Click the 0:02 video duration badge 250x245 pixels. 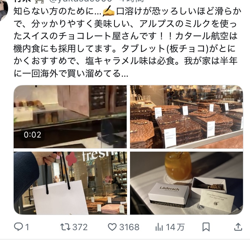tap(32, 135)
